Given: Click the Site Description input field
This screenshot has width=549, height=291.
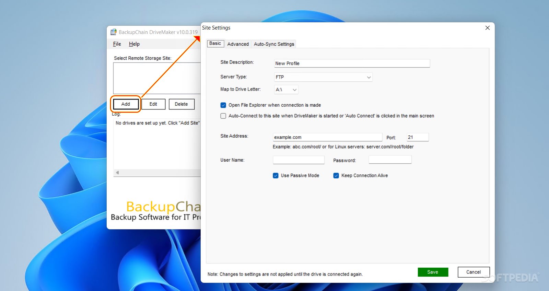Looking at the screenshot, I should [352, 63].
